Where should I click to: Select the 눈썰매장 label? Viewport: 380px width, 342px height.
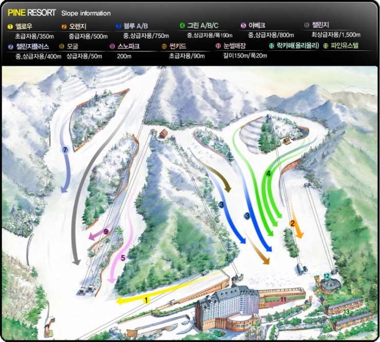[x=235, y=46]
